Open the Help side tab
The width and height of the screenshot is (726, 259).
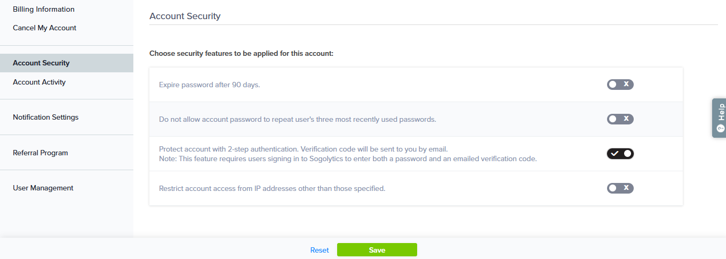click(719, 118)
